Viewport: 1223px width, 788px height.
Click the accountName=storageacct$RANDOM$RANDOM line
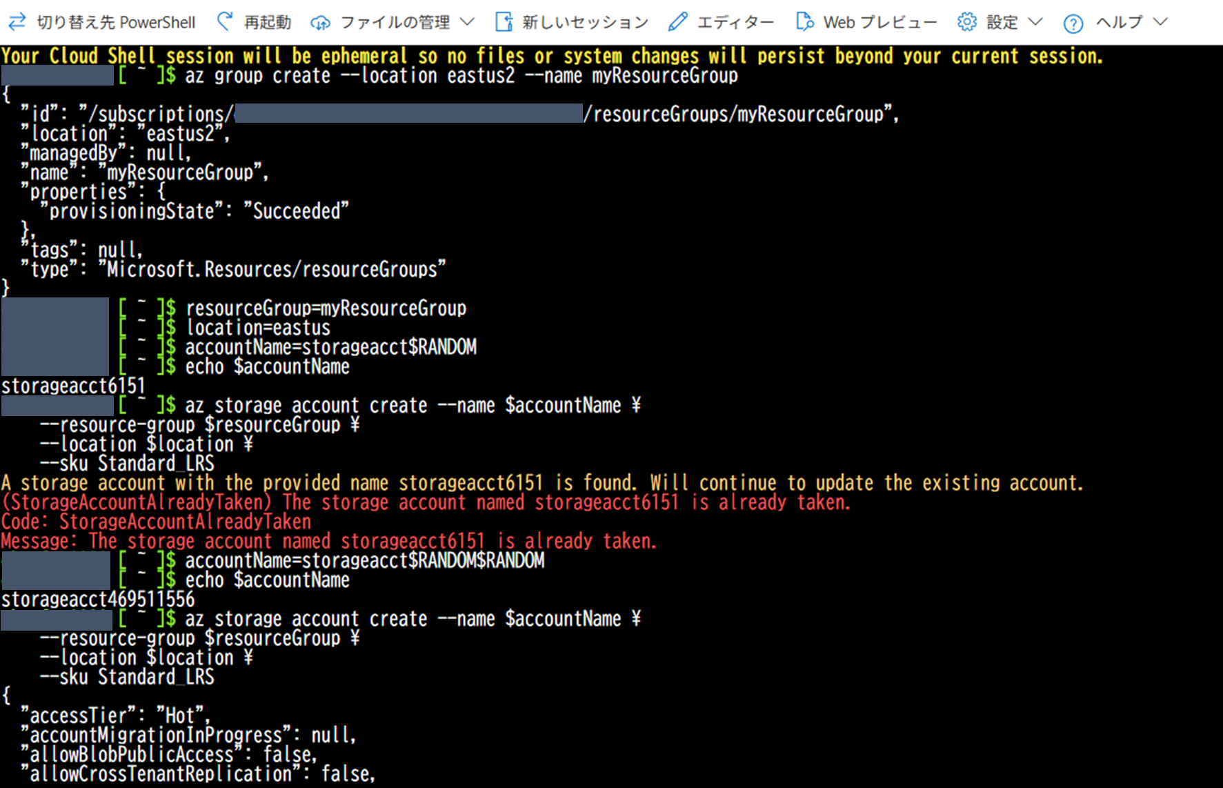(365, 560)
